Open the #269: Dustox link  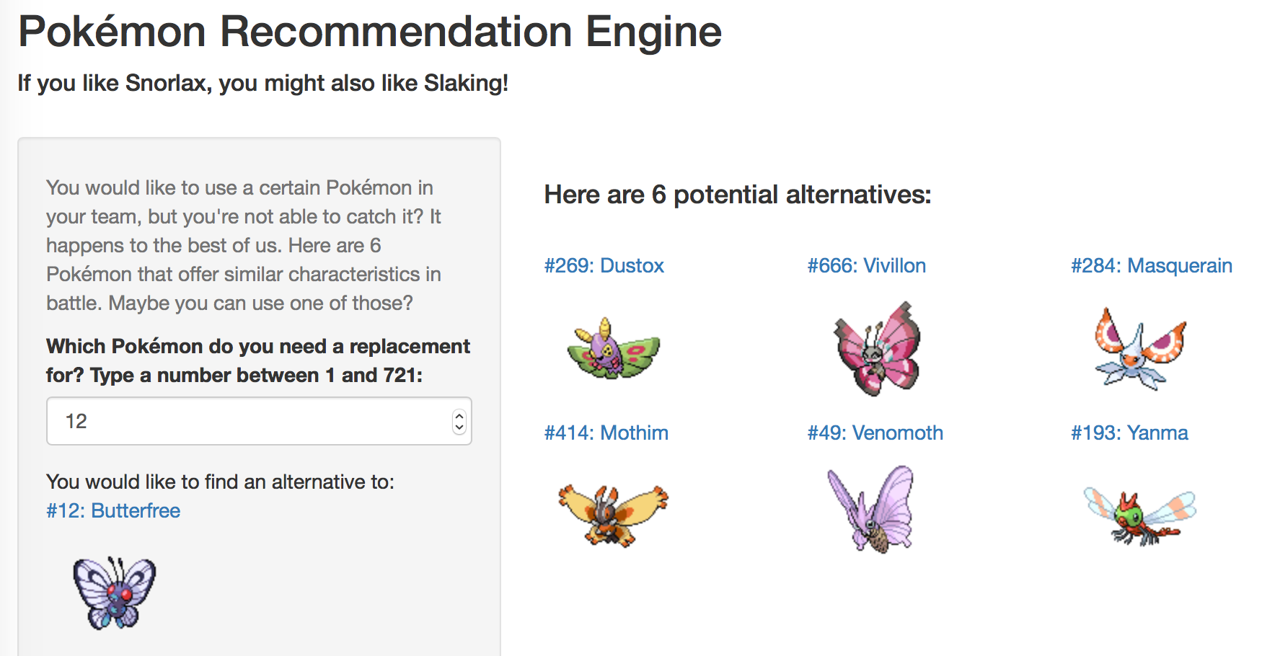pos(604,265)
